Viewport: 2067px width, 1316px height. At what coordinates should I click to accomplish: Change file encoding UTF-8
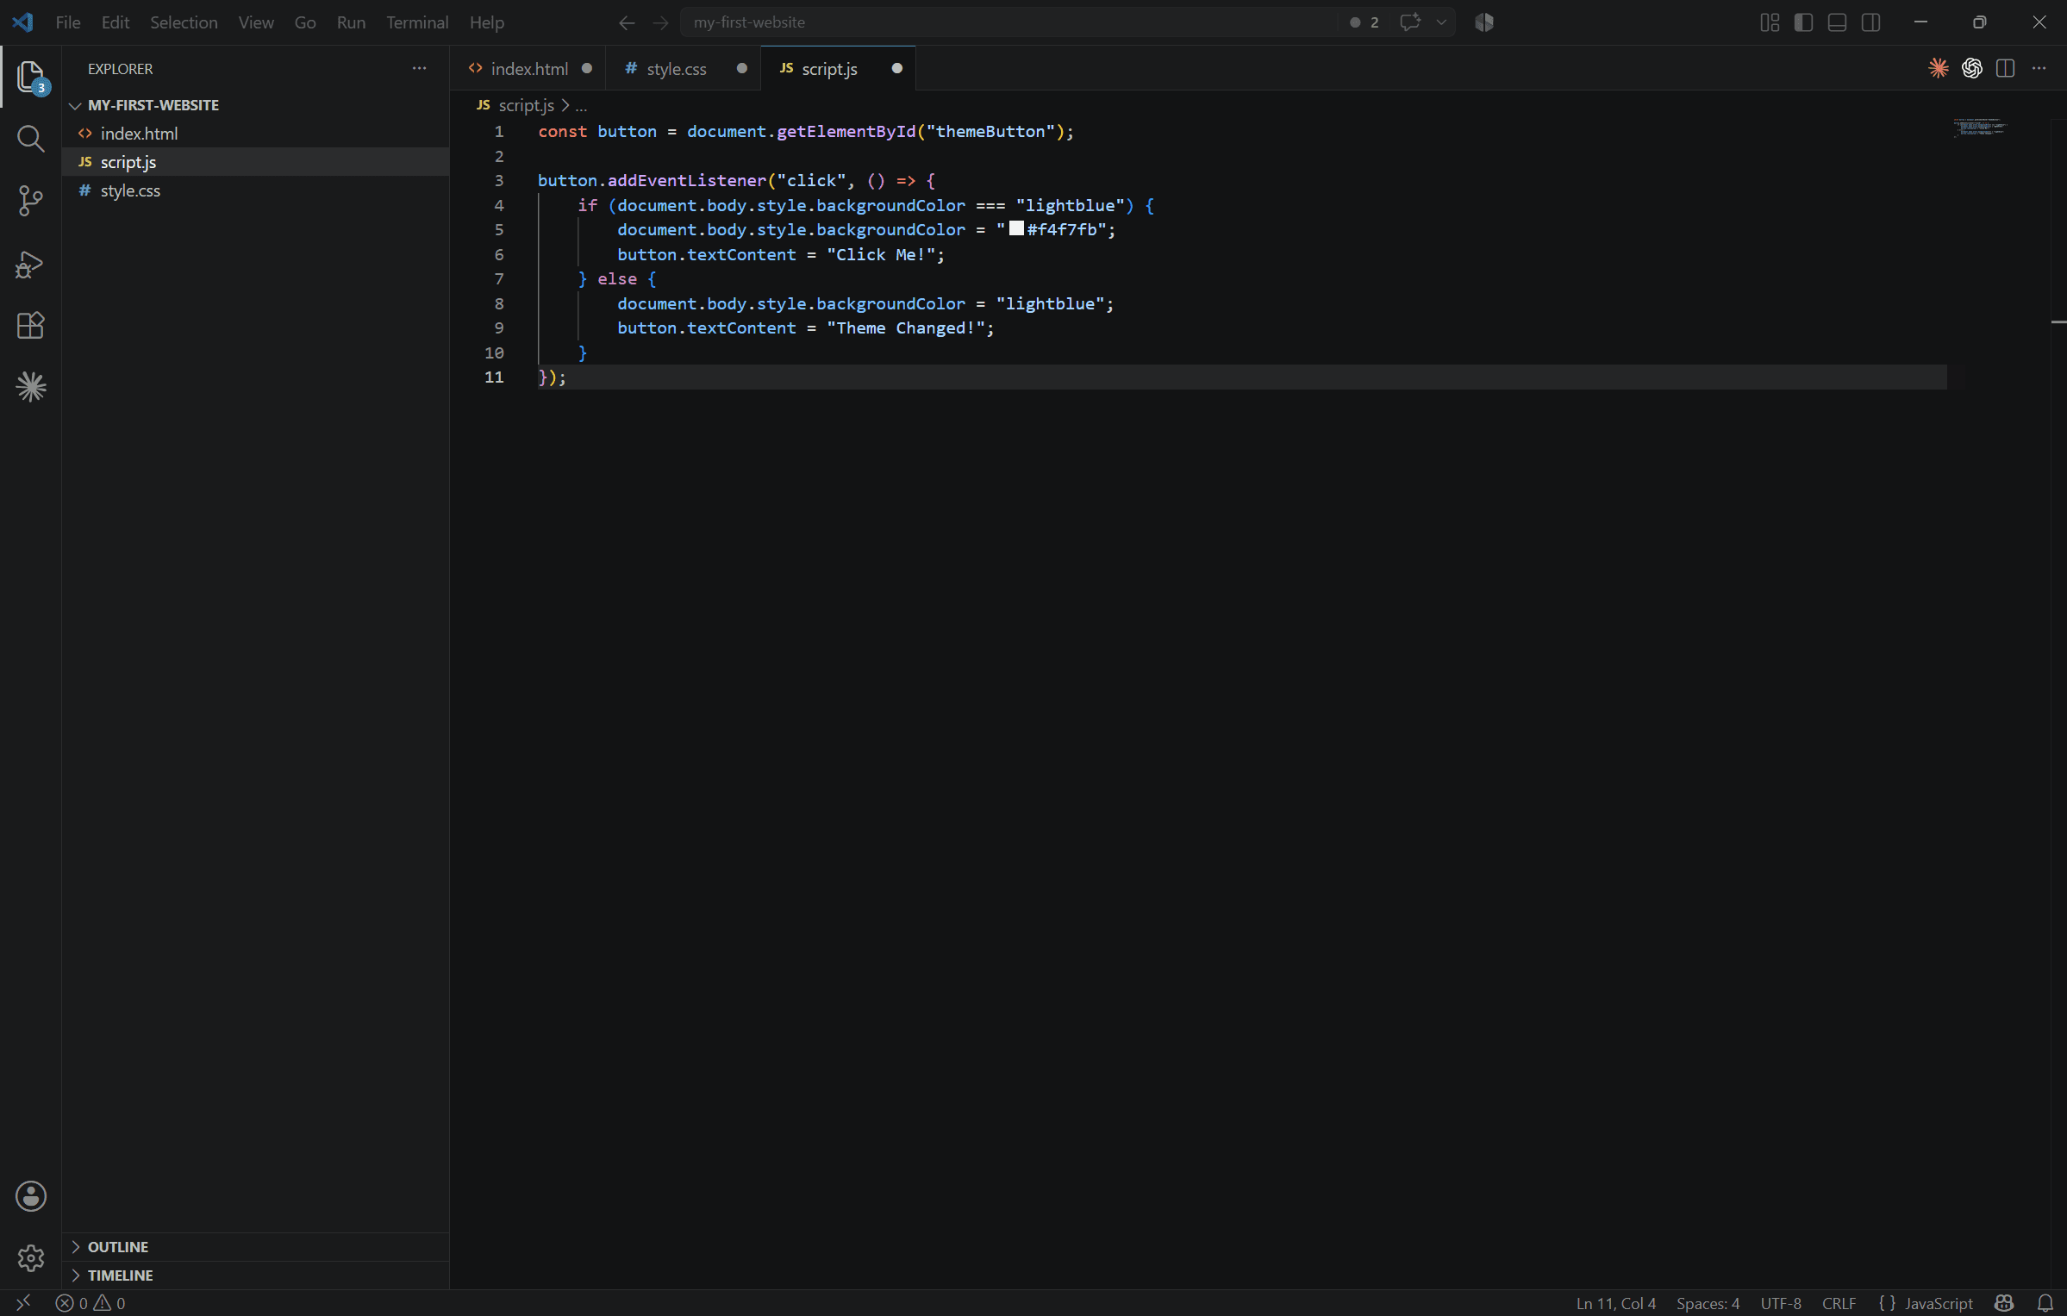click(x=1781, y=1303)
